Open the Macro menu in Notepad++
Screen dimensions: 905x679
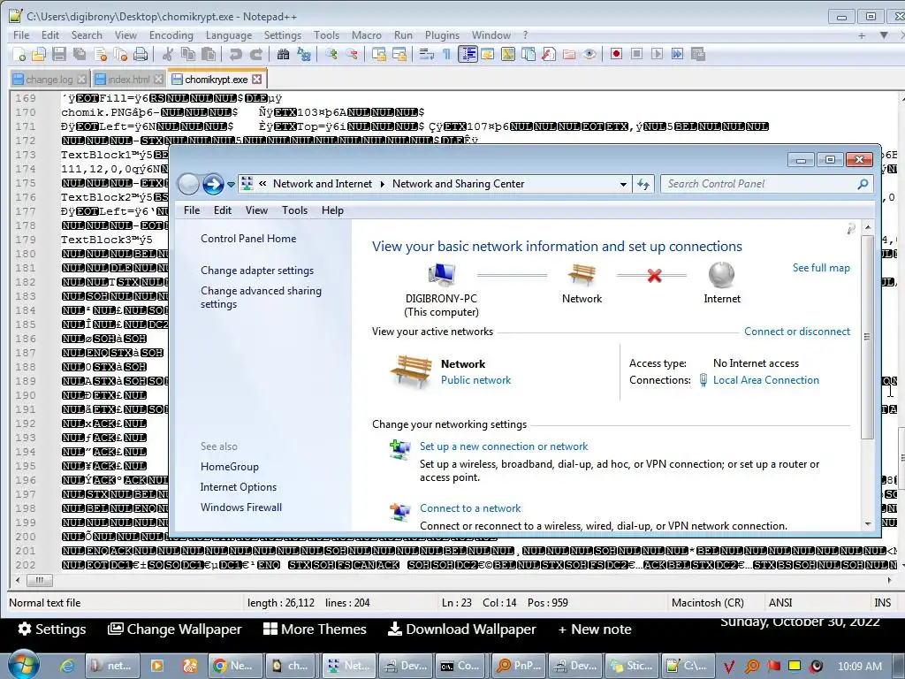pyautogui.click(x=367, y=35)
